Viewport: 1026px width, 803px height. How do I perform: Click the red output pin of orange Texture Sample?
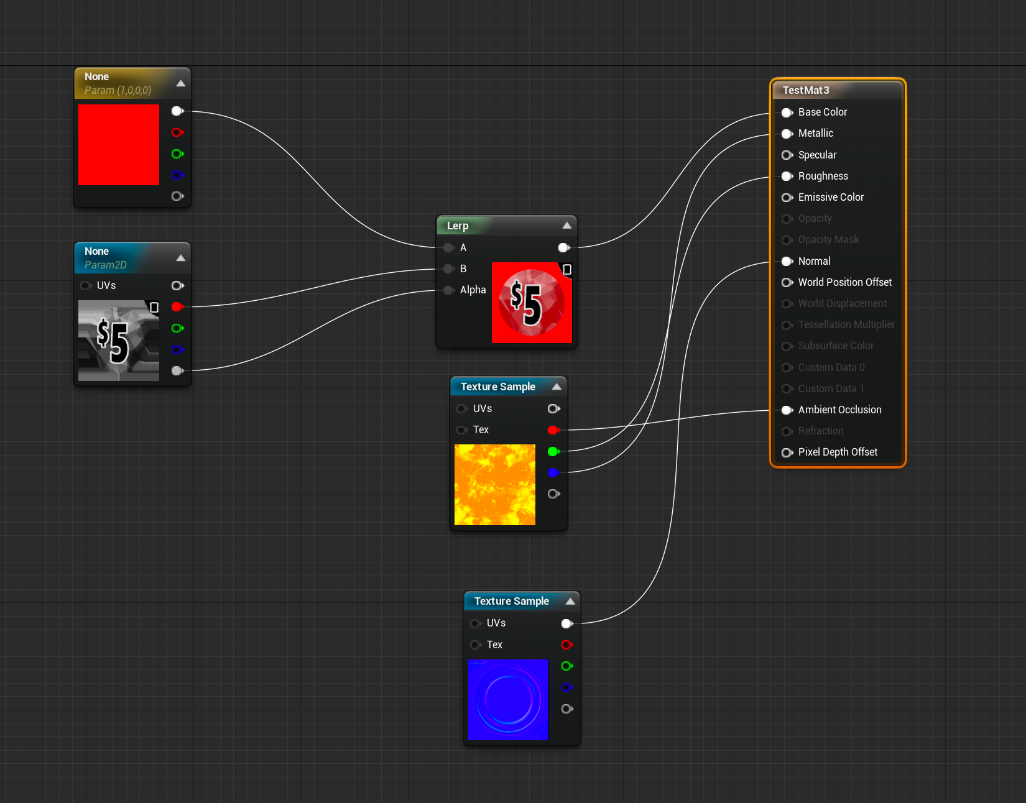tap(553, 430)
